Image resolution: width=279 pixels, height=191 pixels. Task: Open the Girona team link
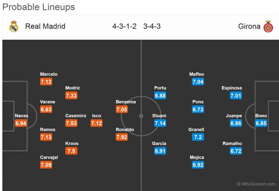[249, 27]
